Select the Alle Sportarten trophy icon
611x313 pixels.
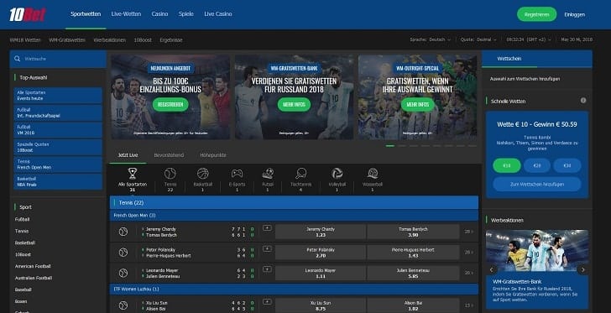click(x=133, y=174)
